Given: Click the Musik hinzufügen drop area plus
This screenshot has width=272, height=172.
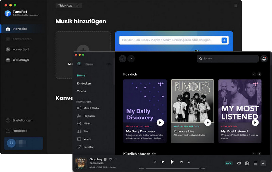Looking at the screenshot, I should (83, 50).
